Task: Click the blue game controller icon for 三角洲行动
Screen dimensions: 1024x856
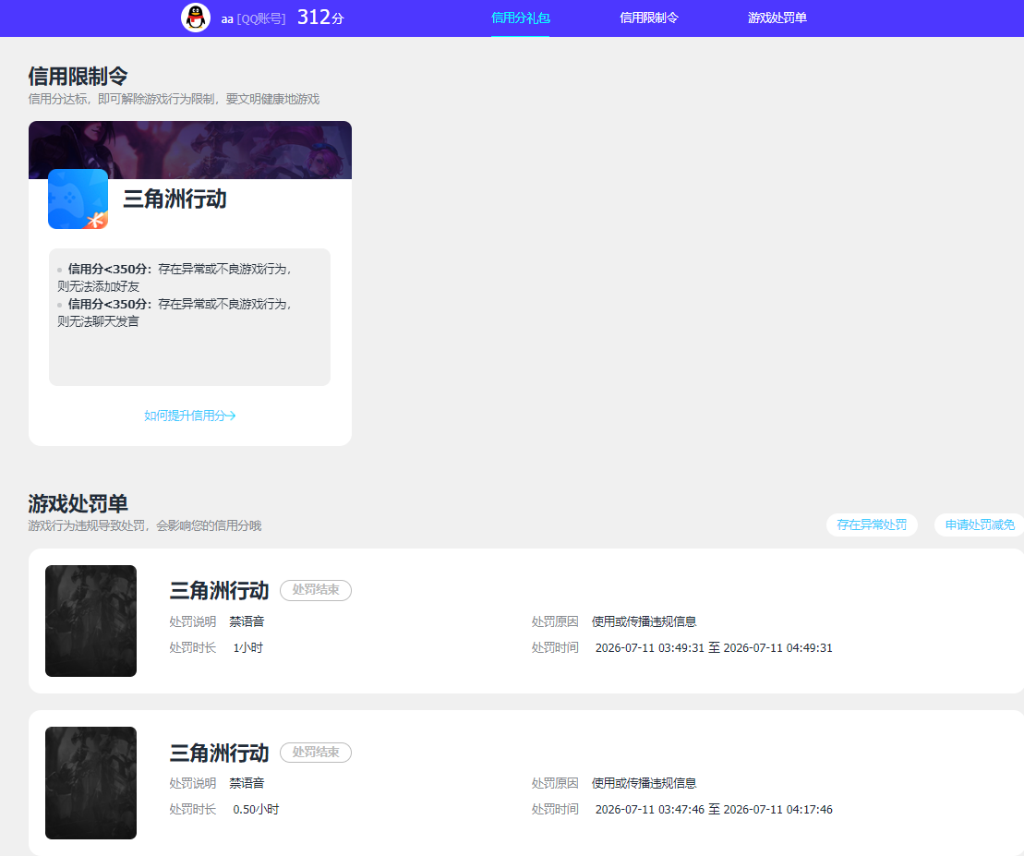Action: (x=78, y=199)
